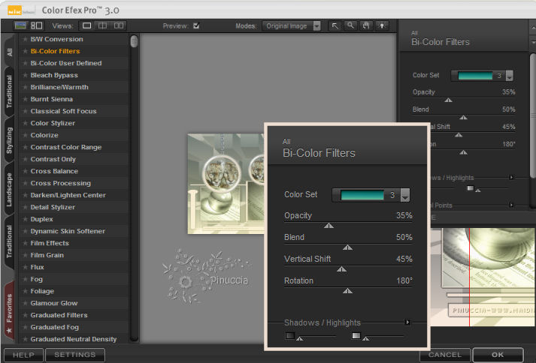Click the loupe preview with red line
This screenshot has height=363, width=536.
coord(483,277)
